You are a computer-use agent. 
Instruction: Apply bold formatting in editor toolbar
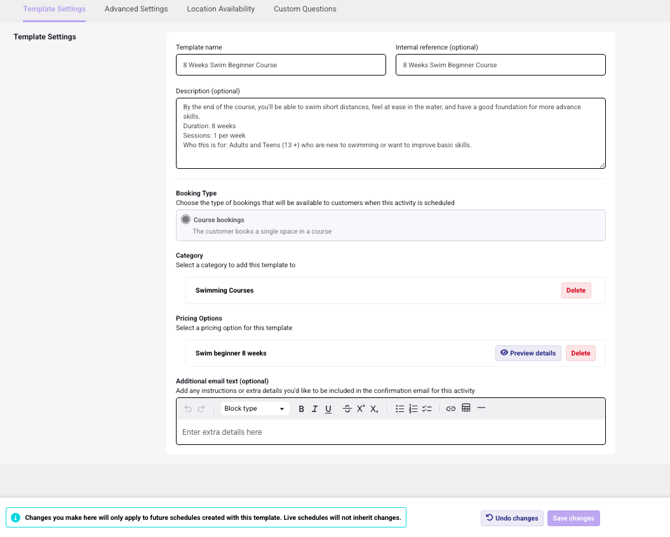click(301, 409)
